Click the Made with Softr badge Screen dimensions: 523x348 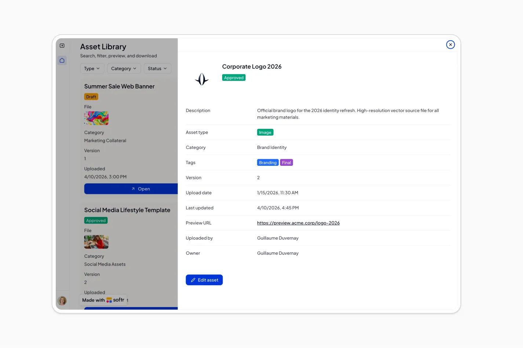coord(103,300)
